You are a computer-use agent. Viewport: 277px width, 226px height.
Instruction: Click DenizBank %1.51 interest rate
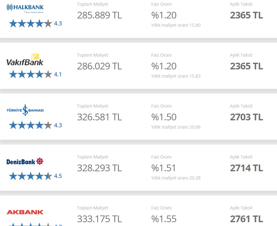(x=163, y=168)
